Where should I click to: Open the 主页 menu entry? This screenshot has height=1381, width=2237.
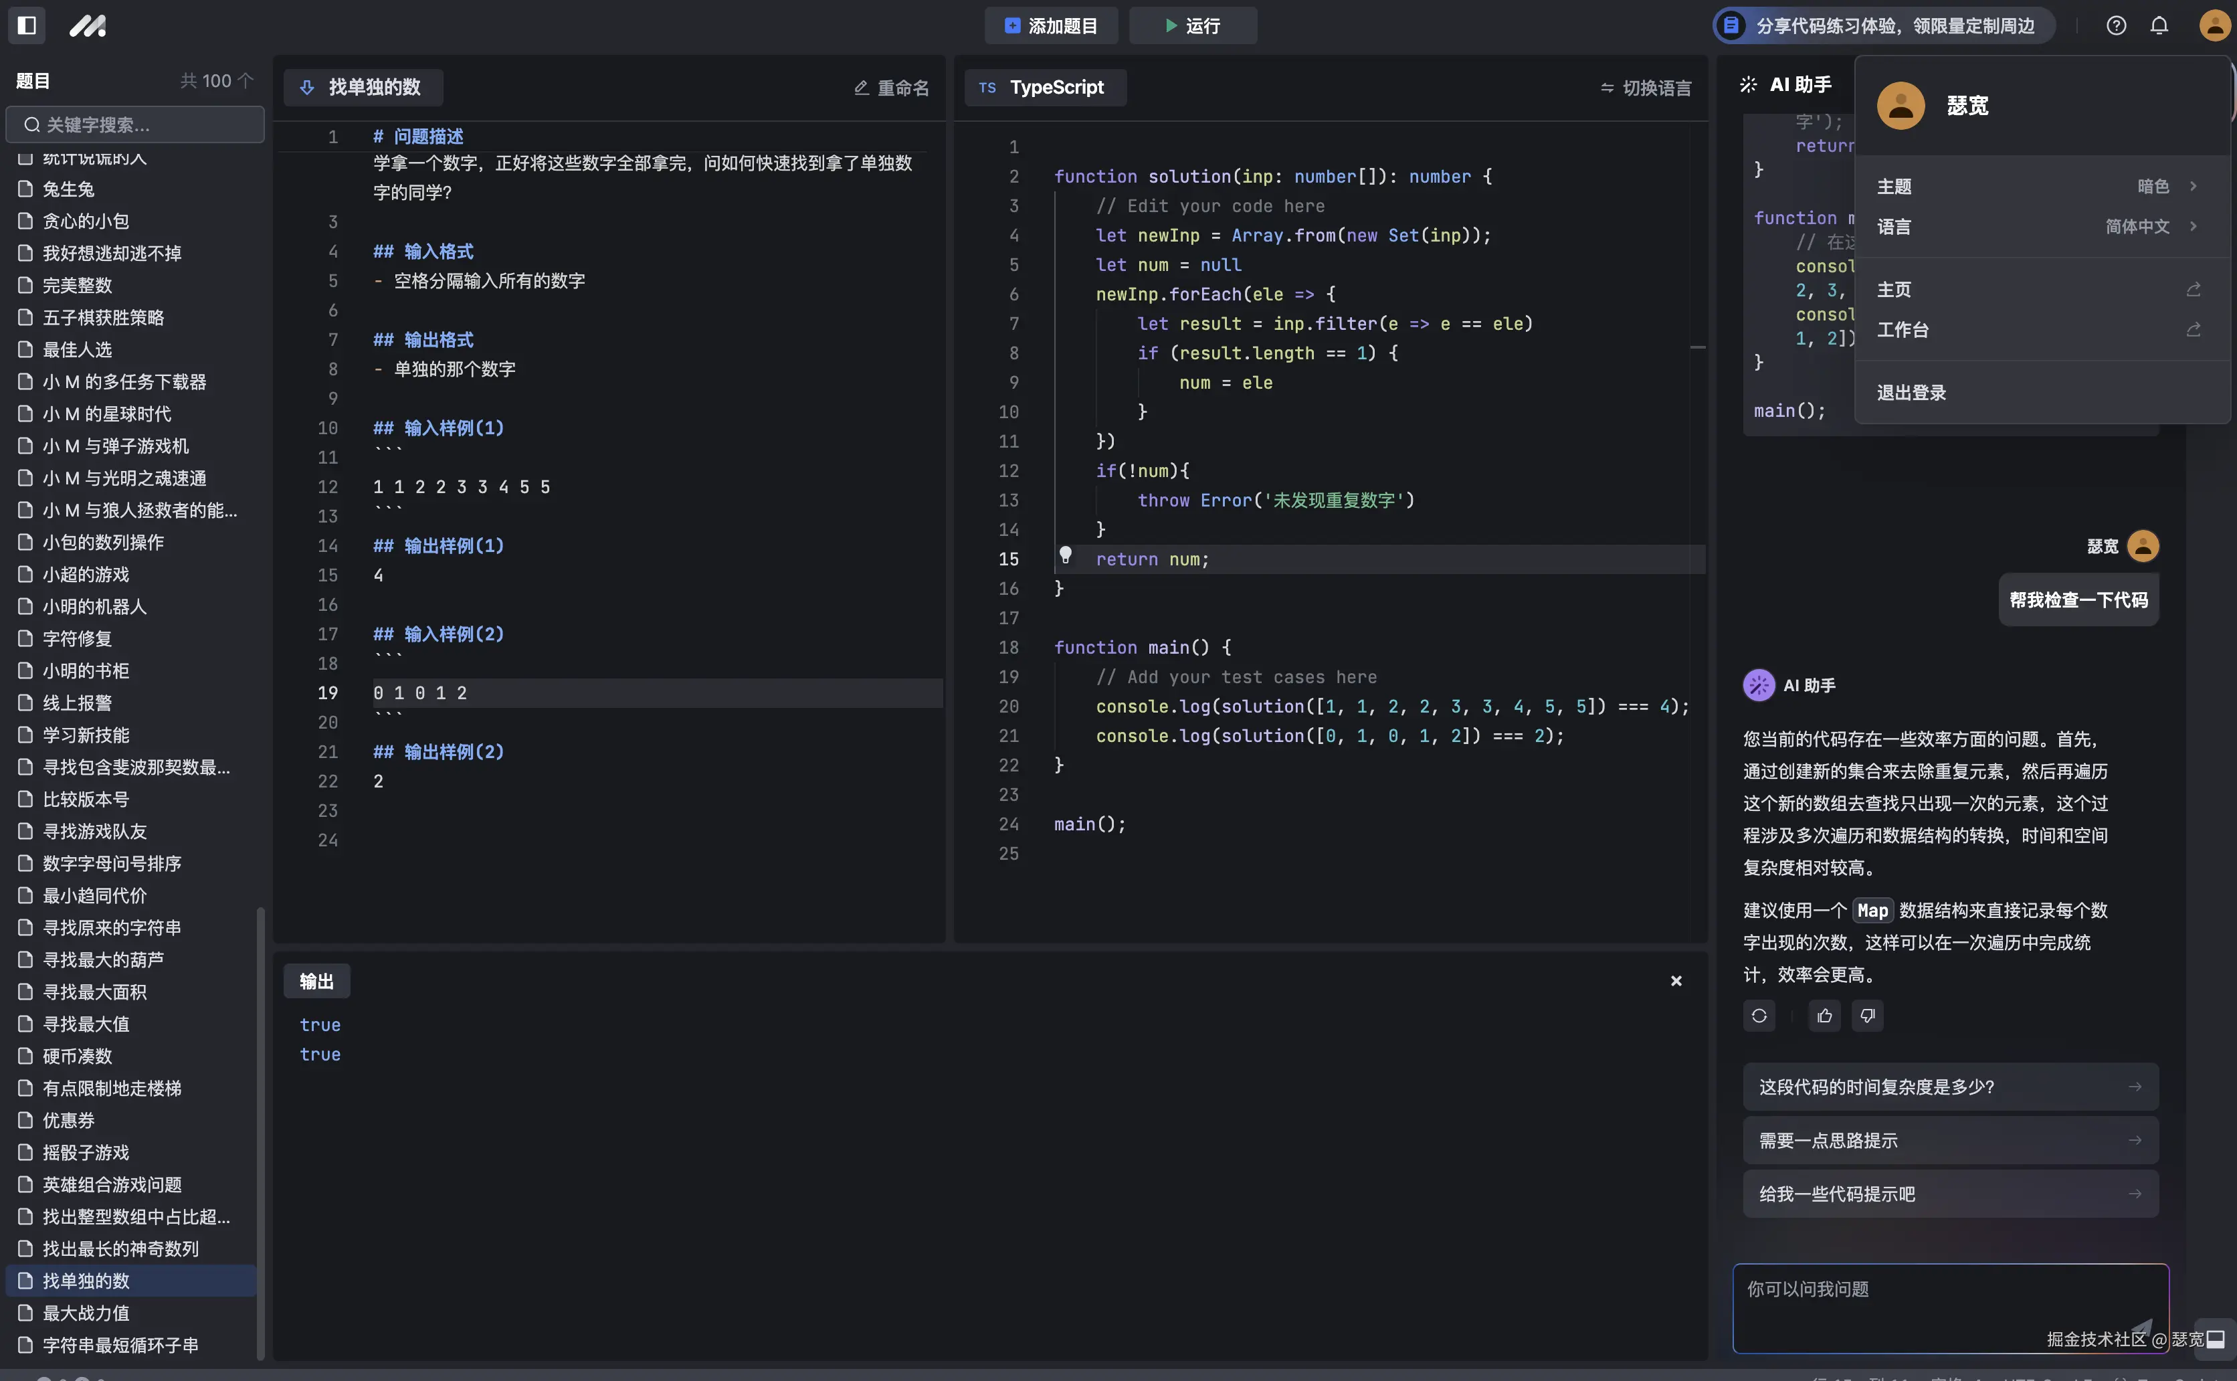pos(2042,290)
